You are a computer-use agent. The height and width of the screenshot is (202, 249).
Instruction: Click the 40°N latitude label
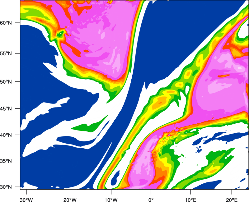coord(6,135)
